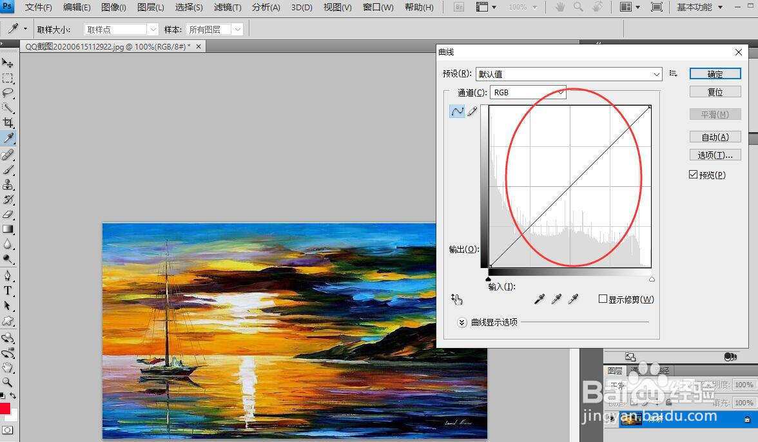Confirm Curves with the 确定 button
This screenshot has width=758, height=442.
pos(715,74)
